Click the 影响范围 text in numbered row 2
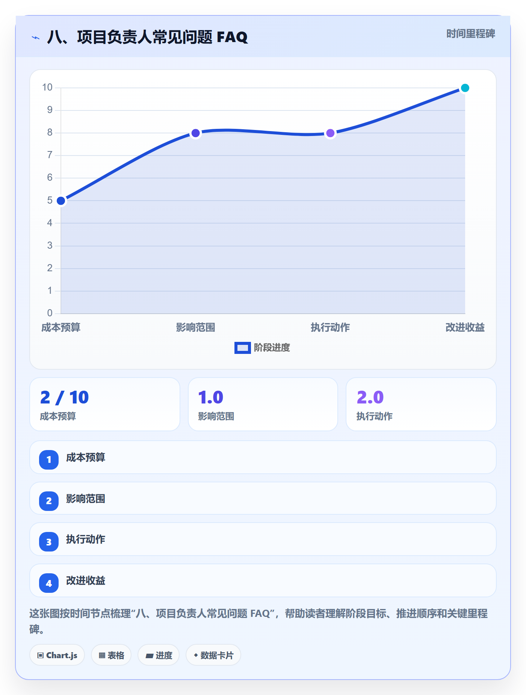This screenshot has width=526, height=695. pos(86,499)
